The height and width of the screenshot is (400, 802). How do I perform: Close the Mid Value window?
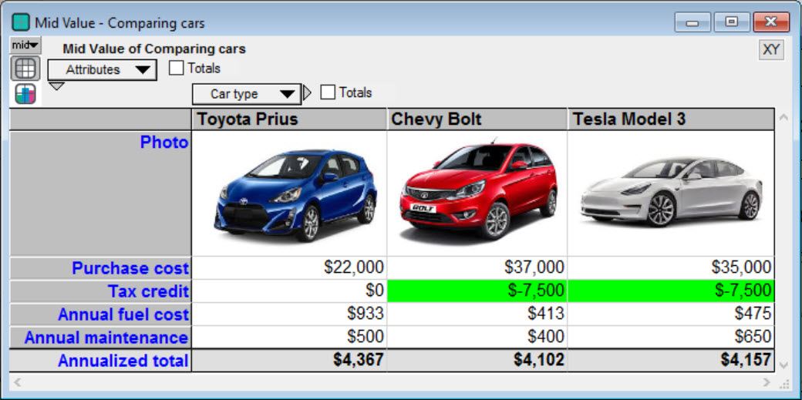point(771,22)
